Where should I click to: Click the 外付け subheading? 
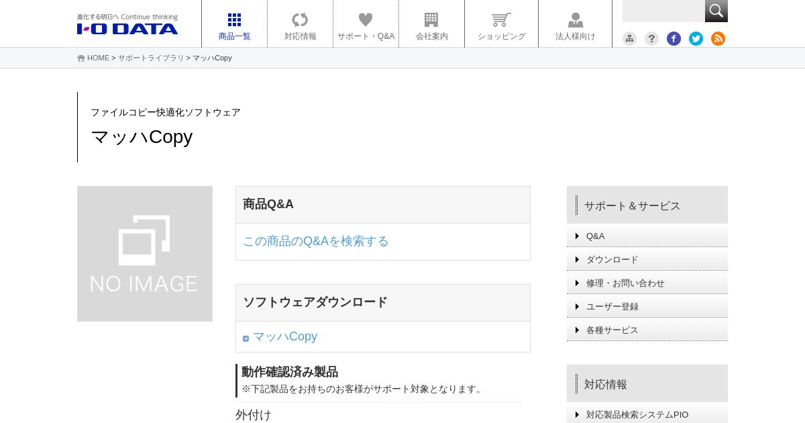coord(254,415)
